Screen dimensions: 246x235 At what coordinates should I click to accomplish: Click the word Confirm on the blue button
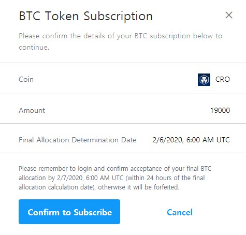tap(44, 212)
